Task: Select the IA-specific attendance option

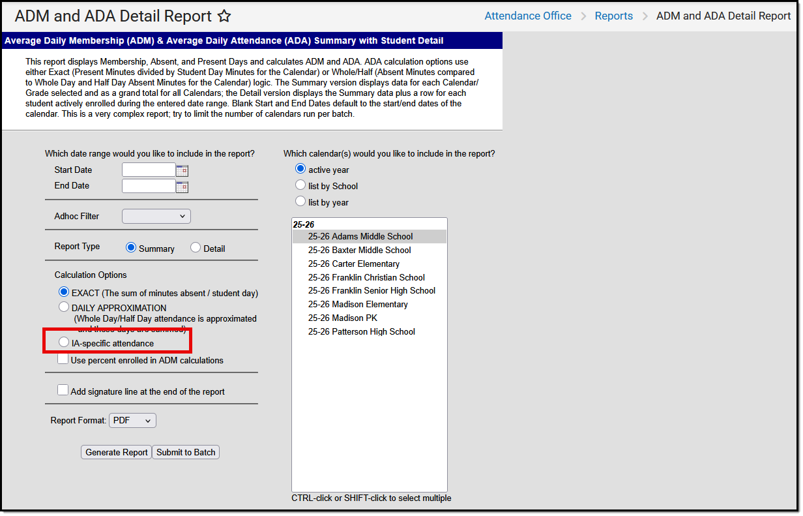Action: (63, 342)
